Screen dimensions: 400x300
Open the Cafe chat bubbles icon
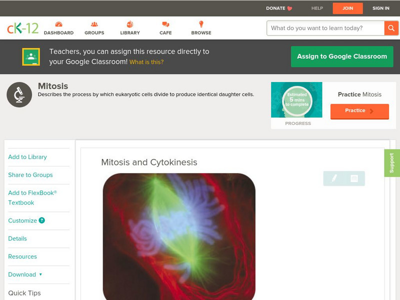click(165, 24)
